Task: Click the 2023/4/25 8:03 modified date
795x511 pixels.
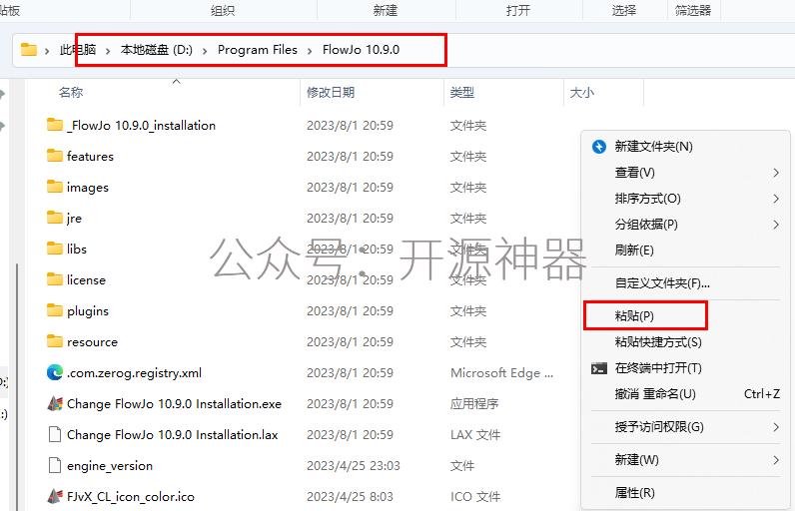Action: coord(350,497)
